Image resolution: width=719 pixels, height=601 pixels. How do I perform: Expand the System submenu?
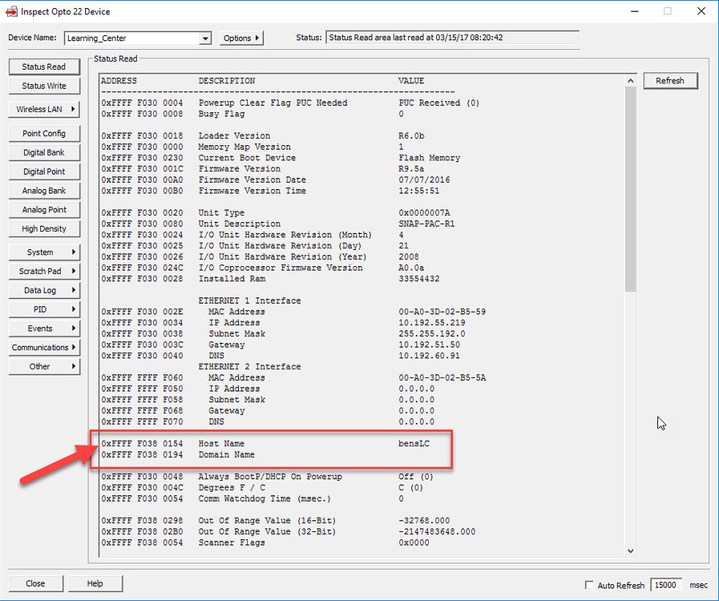click(44, 252)
